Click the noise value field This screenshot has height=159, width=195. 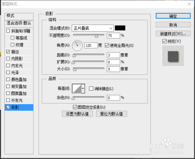coord(113,98)
